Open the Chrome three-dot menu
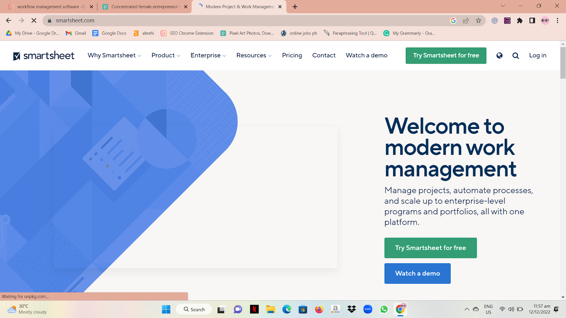Viewport: 566px width, 318px height. tap(558, 20)
